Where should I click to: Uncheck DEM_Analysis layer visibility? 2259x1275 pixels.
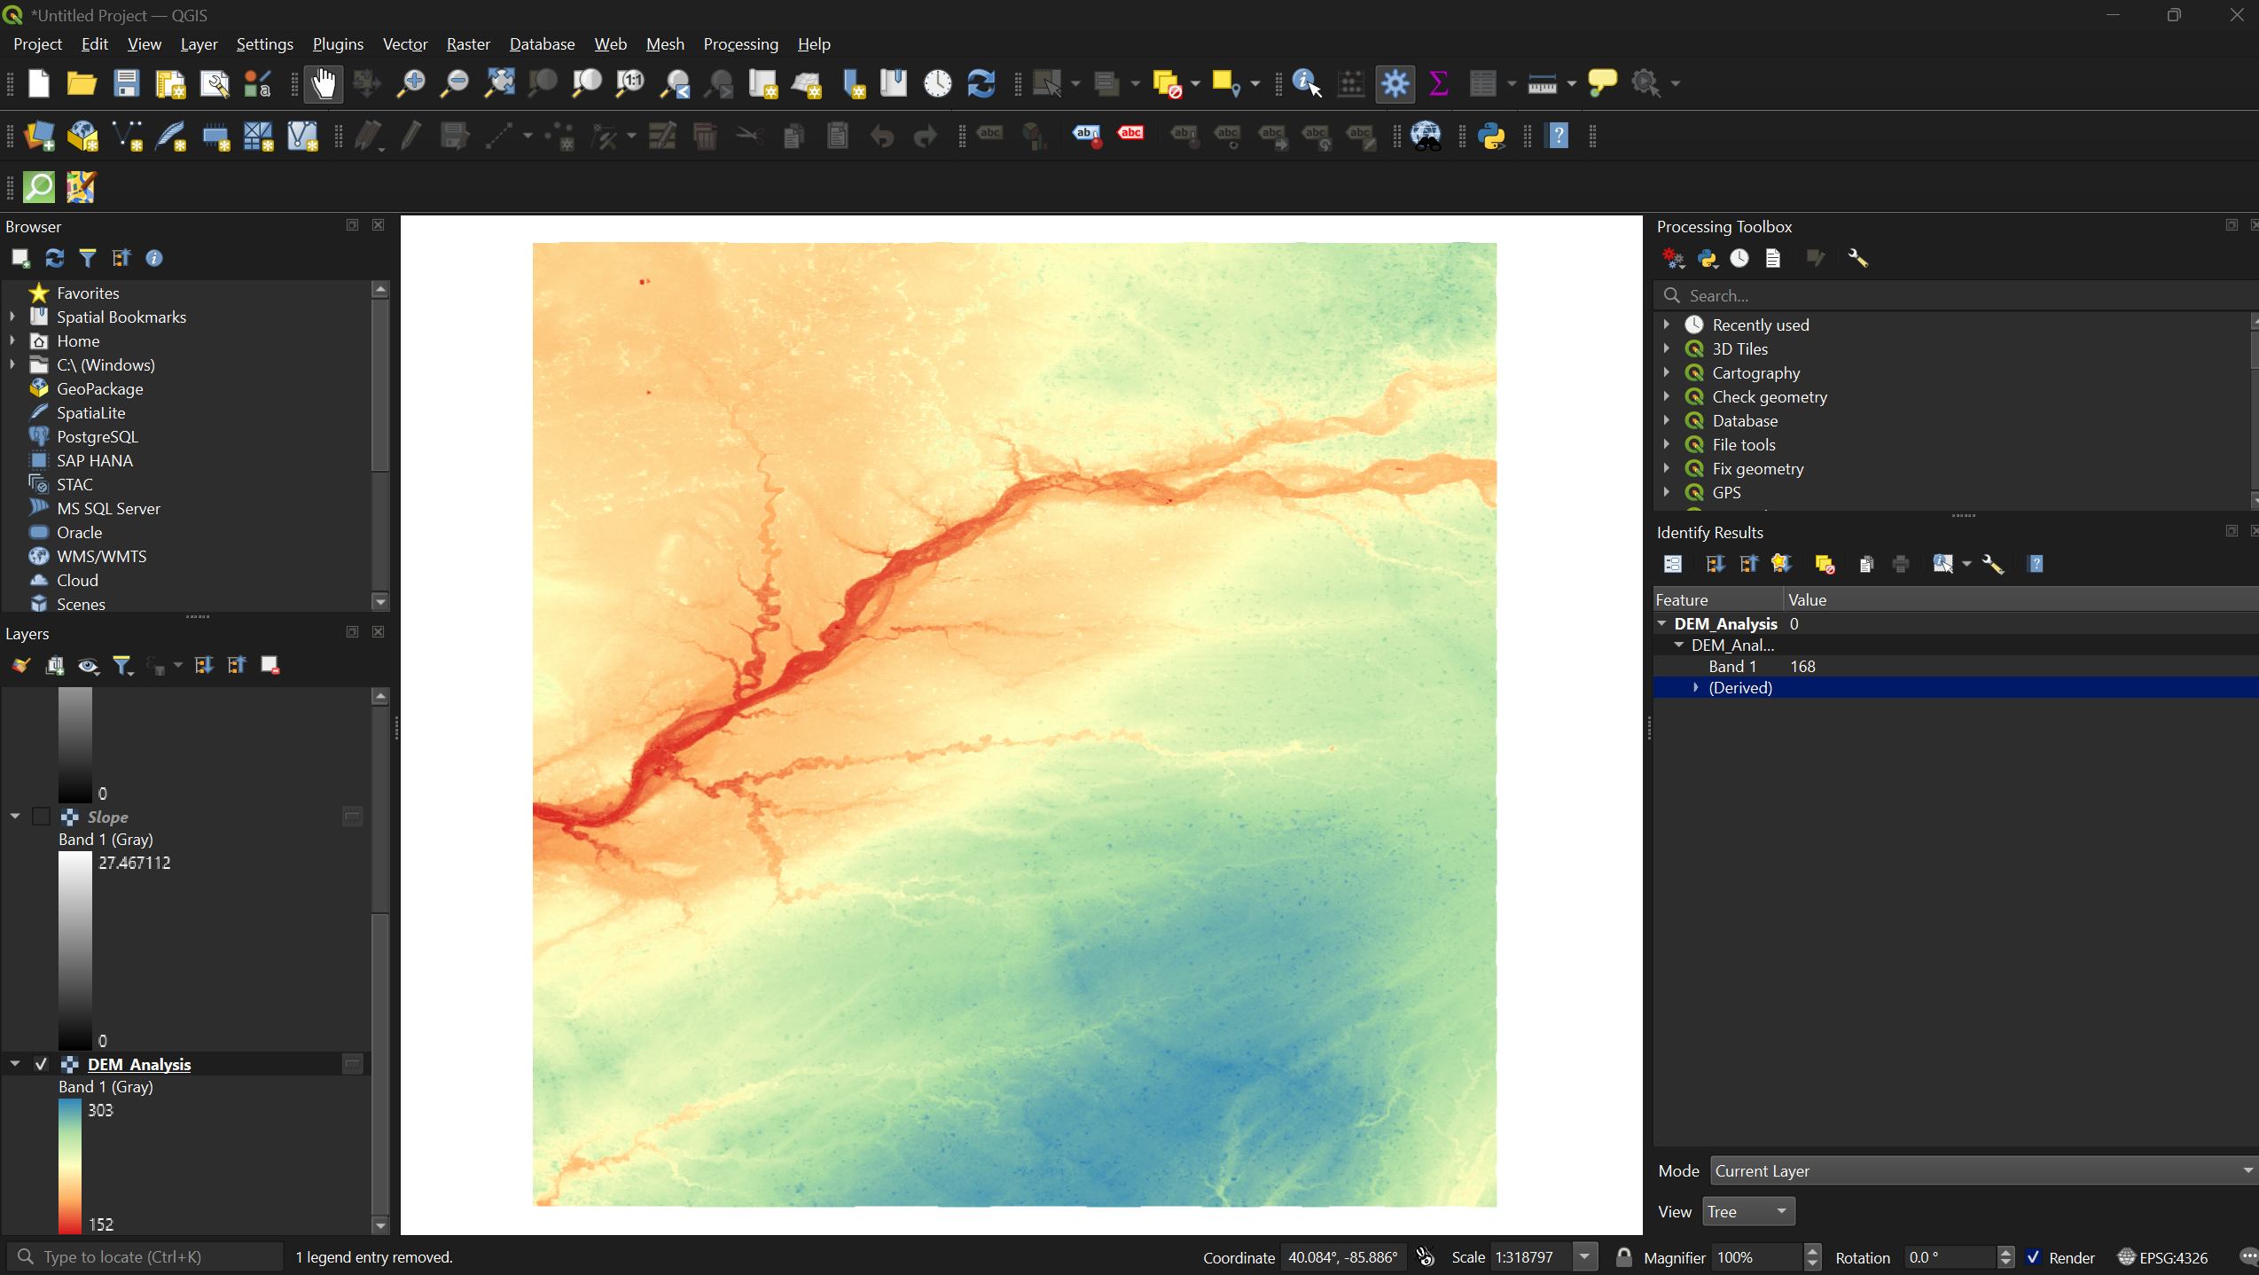[41, 1064]
